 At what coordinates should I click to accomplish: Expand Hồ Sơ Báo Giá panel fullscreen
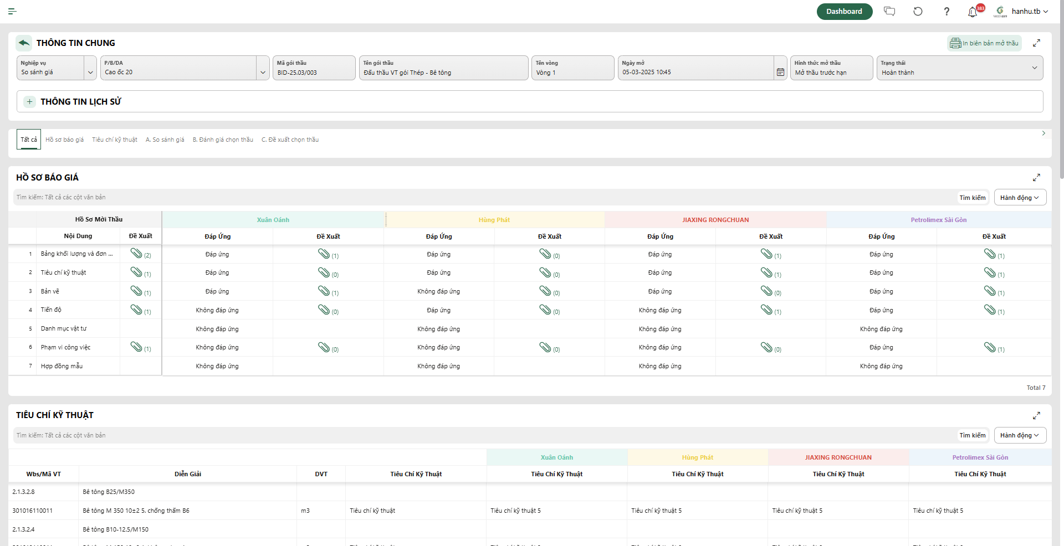click(1036, 177)
